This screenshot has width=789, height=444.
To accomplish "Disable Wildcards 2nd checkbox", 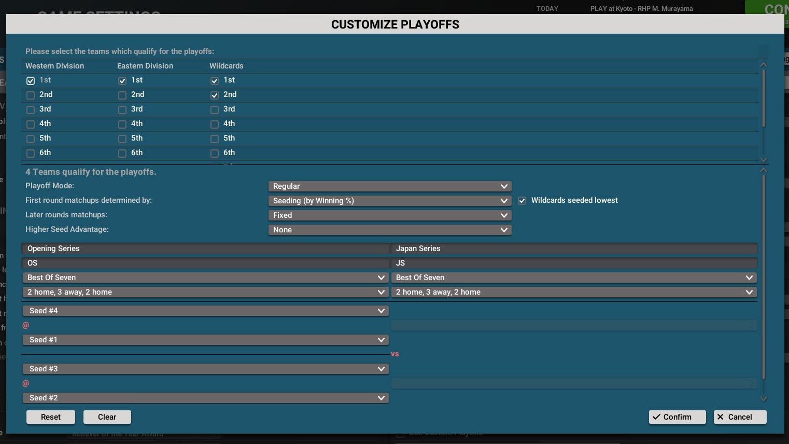I will (215, 95).
